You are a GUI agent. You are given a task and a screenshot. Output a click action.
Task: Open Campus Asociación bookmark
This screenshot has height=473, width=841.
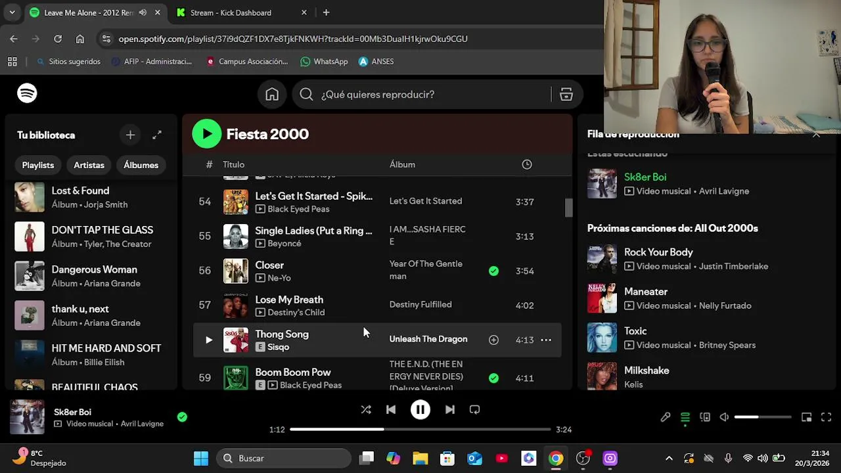(247, 61)
